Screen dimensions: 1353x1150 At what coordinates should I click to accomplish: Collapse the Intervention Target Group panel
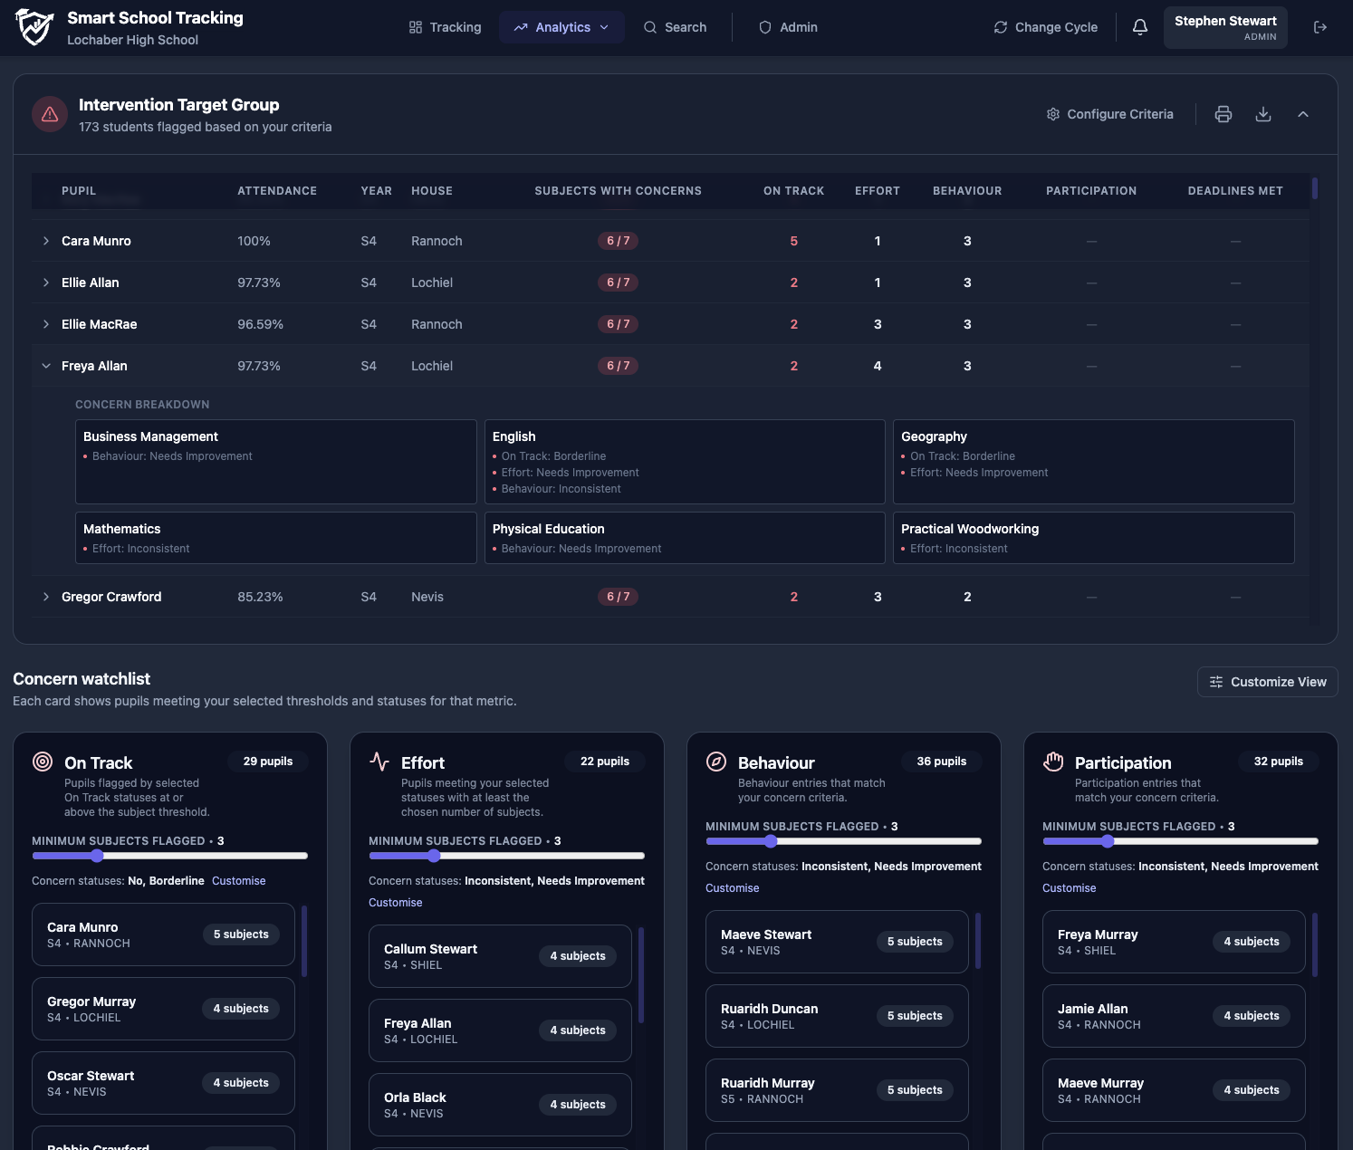[1303, 114]
